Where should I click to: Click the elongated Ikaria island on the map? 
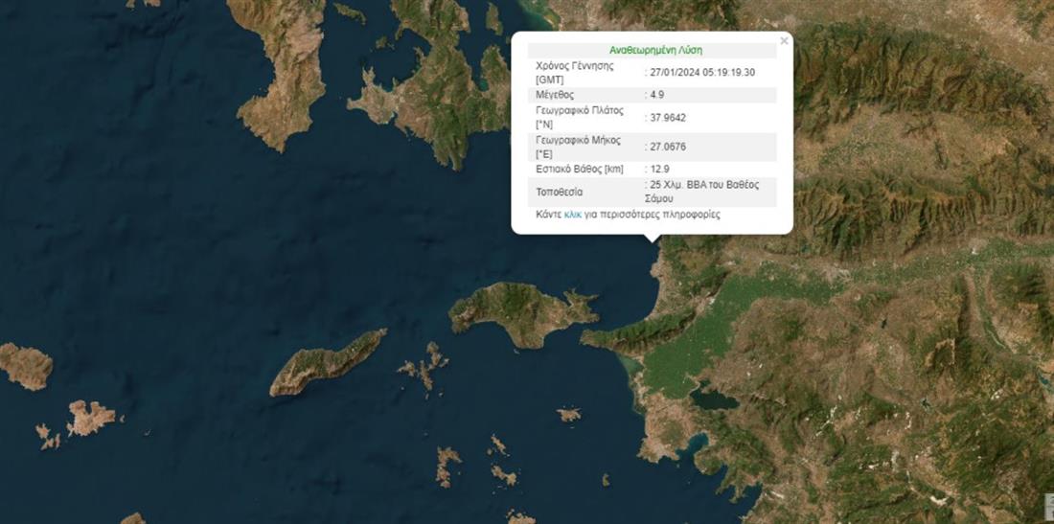pos(326,362)
